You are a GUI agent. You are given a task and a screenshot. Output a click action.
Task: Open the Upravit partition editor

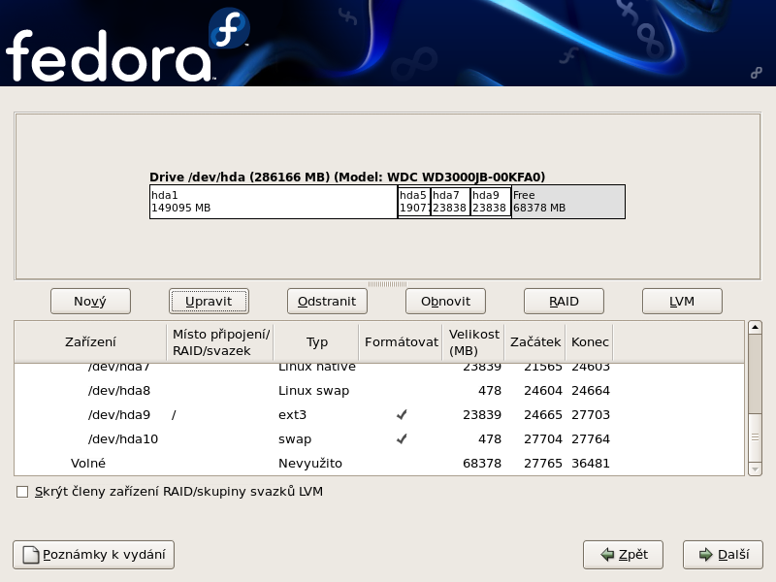click(x=209, y=301)
